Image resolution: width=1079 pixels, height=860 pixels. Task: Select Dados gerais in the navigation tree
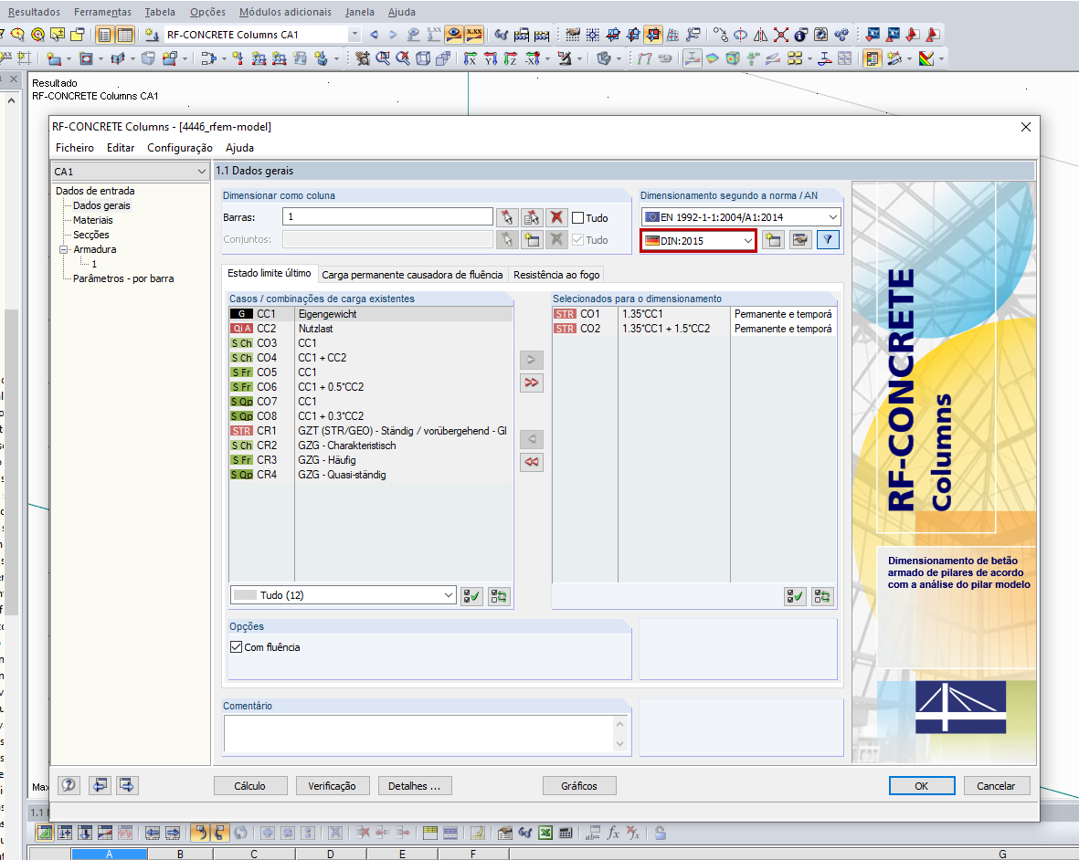coord(101,205)
